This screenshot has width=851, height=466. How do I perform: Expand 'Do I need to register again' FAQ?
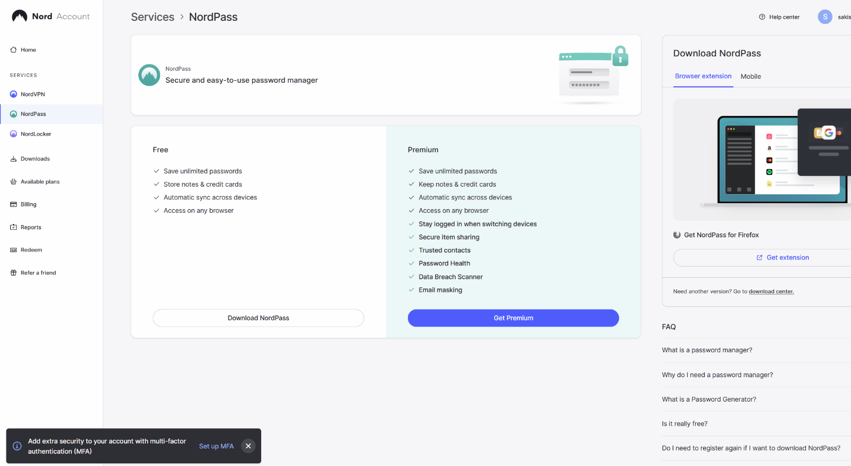point(756,448)
